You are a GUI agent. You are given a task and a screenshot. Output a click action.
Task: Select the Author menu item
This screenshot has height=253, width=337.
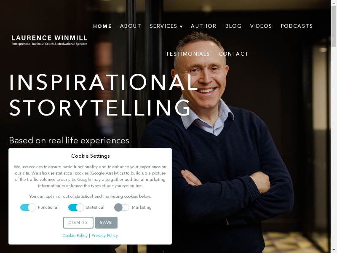[203, 26]
